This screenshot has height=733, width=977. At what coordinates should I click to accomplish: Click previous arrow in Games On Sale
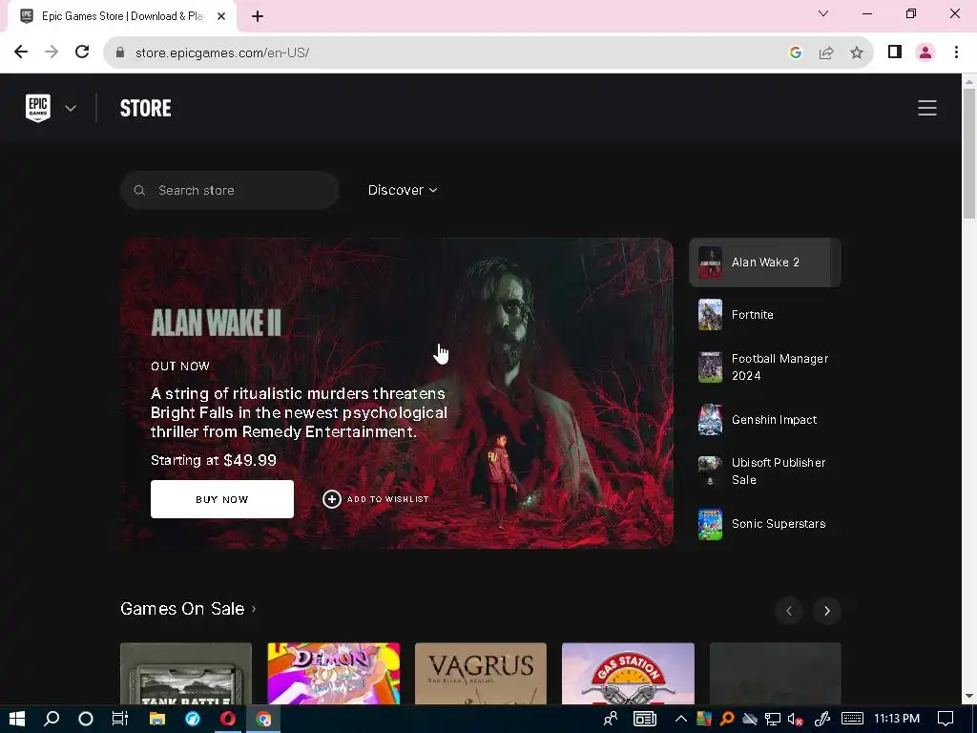point(789,611)
